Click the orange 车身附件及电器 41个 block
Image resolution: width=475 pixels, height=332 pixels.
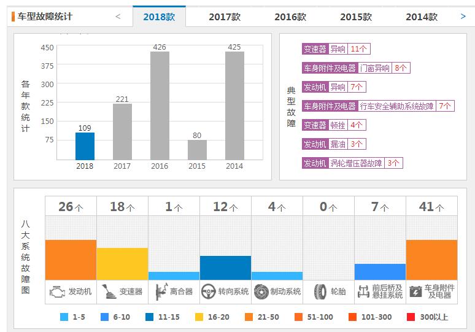coord(431,260)
